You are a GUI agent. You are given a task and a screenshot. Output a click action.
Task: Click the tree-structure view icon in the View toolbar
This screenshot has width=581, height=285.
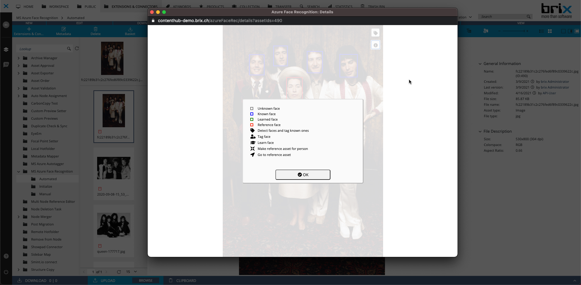click(x=469, y=31)
